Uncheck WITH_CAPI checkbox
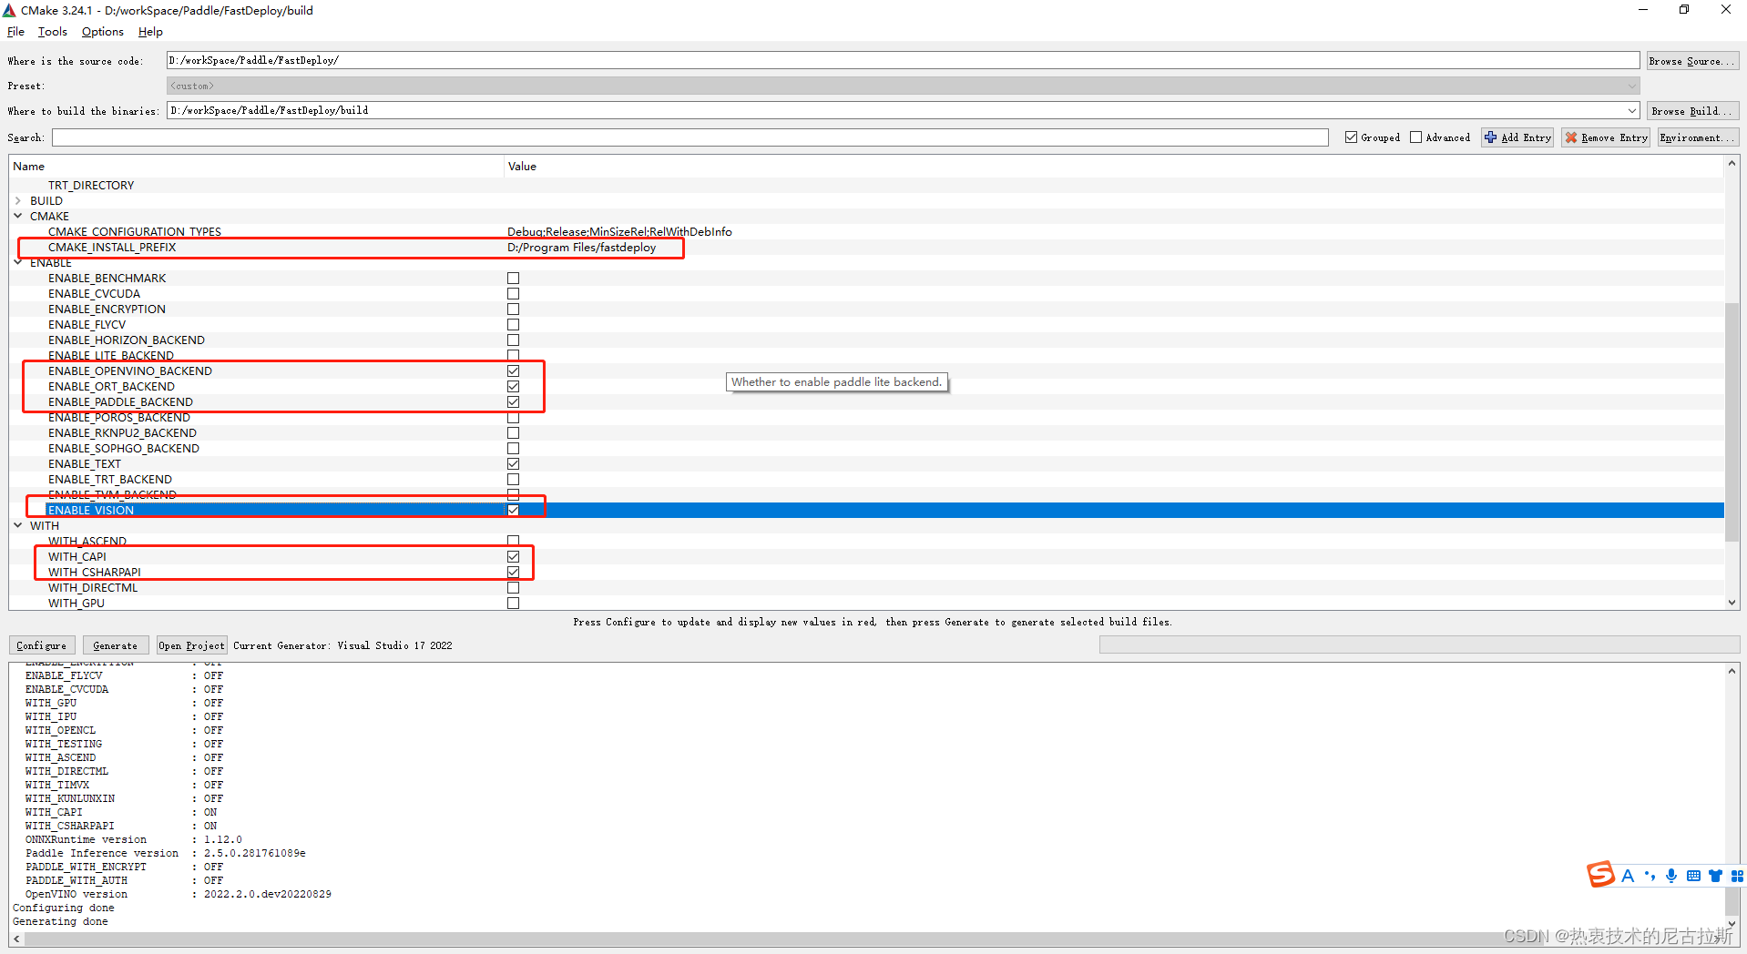 (513, 557)
